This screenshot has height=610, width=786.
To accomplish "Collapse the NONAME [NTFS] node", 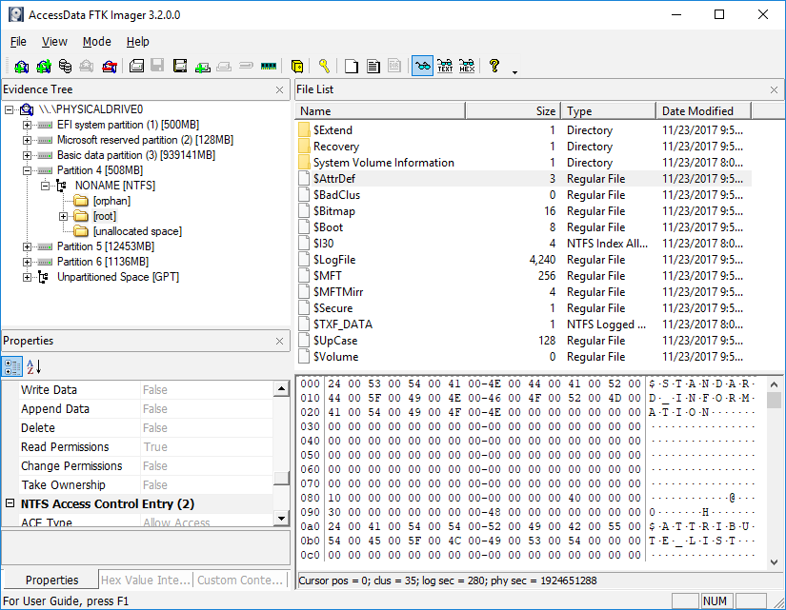I will [45, 186].
